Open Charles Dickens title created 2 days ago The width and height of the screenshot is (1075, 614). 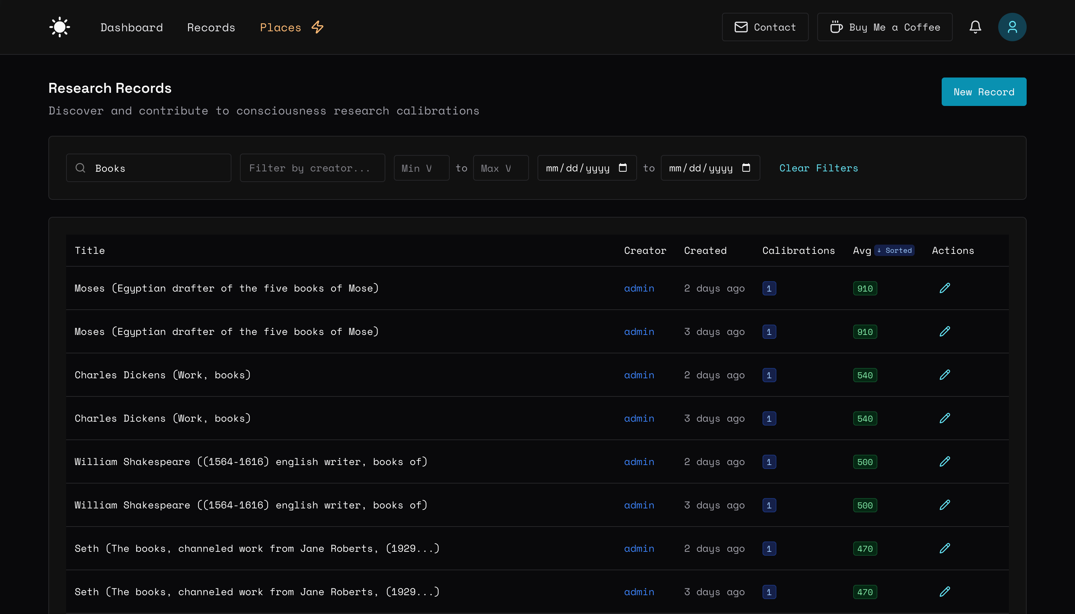[163, 375]
